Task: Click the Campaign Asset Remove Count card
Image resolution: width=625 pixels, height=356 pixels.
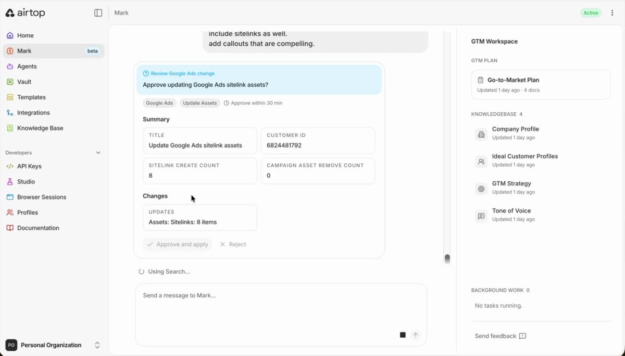Action: [x=318, y=170]
